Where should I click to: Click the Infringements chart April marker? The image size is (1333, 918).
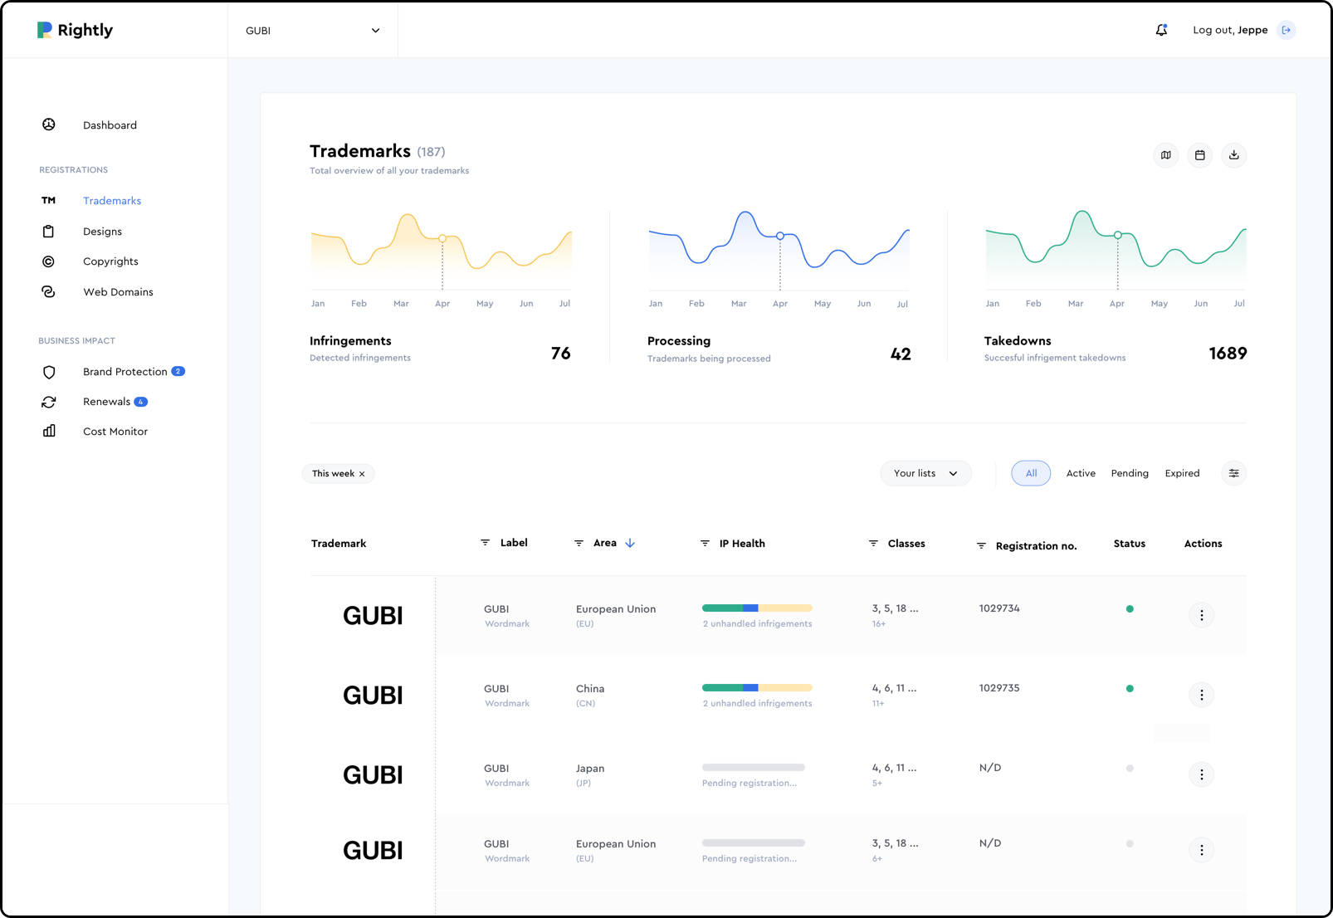(x=442, y=238)
